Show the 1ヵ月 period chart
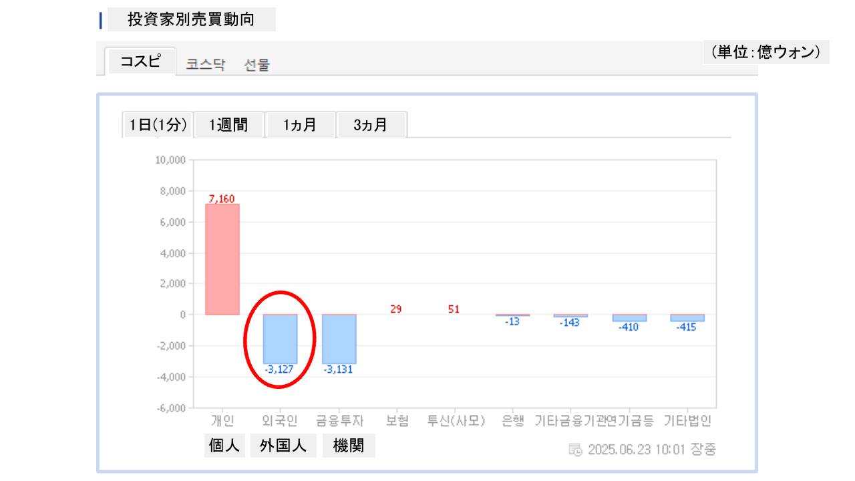This screenshot has height=481, width=855. point(299,125)
